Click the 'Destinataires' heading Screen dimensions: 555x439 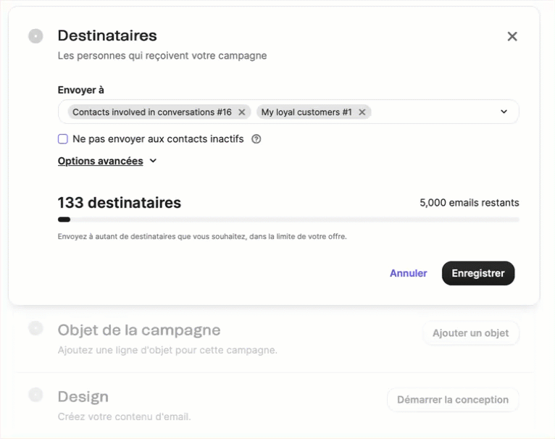pyautogui.click(x=107, y=35)
